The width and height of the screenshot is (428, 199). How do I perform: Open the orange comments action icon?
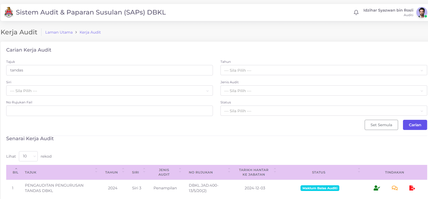click(395, 188)
